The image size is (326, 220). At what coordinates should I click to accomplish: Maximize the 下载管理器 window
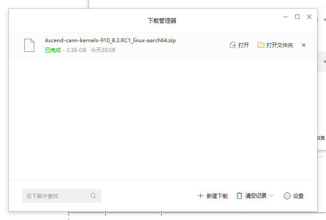297,17
